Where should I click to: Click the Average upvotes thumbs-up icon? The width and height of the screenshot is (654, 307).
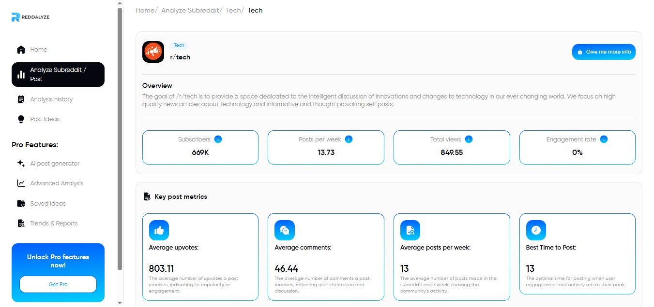[x=159, y=230]
